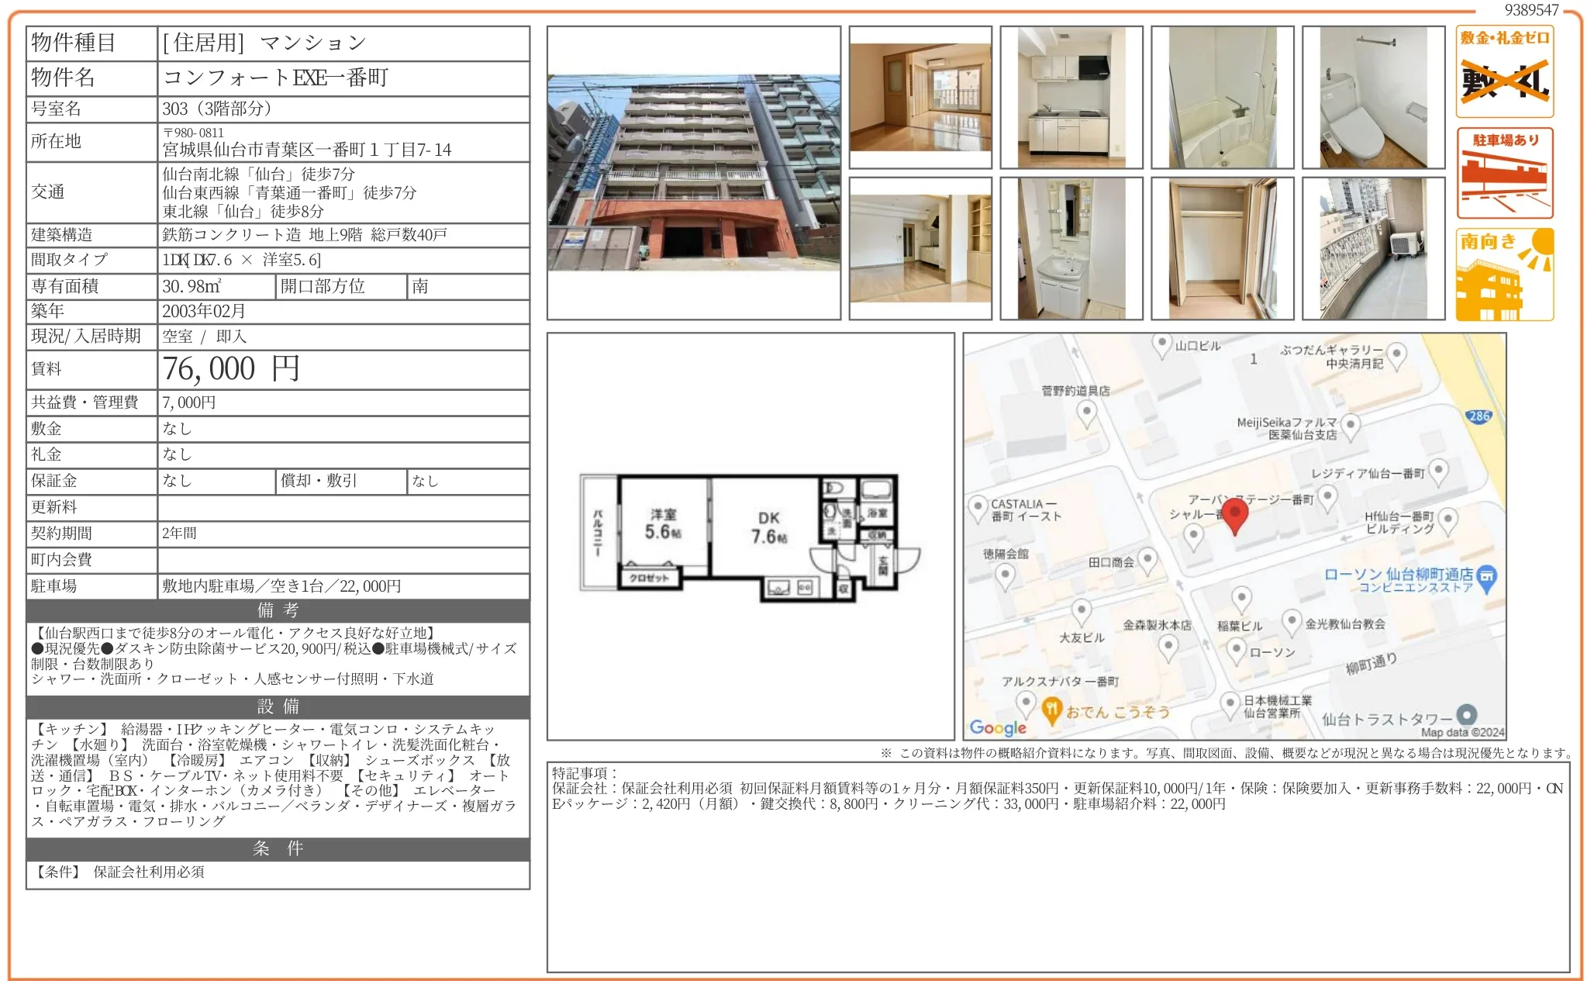The image size is (1594, 981).
Task: Click the Google logo on map
Action: [998, 727]
